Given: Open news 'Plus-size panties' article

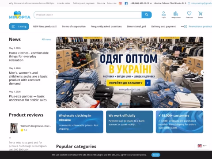Looking at the screenshot, I should 28,98.
